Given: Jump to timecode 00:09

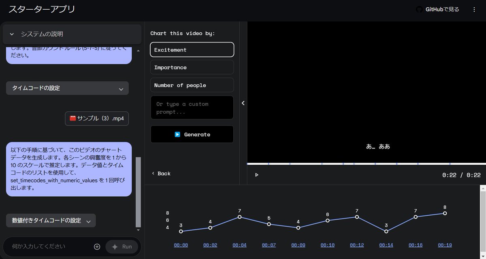Looking at the screenshot, I should [x=298, y=245].
